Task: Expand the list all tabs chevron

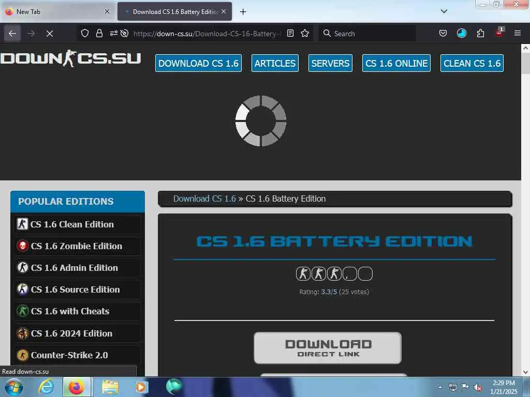Action: [x=444, y=11]
